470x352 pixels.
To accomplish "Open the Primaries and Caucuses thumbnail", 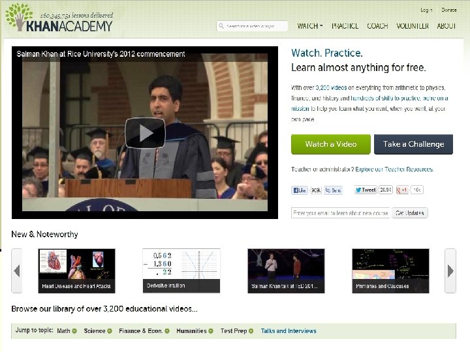I will (x=390, y=271).
